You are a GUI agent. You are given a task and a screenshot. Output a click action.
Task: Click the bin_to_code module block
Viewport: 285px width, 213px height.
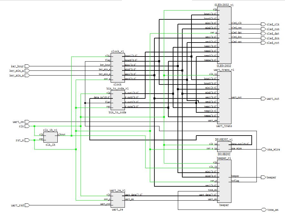click(x=118, y=100)
